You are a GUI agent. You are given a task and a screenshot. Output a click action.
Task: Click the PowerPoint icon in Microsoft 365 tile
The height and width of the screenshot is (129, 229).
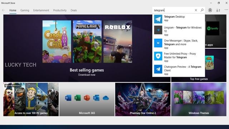click(x=87, y=98)
